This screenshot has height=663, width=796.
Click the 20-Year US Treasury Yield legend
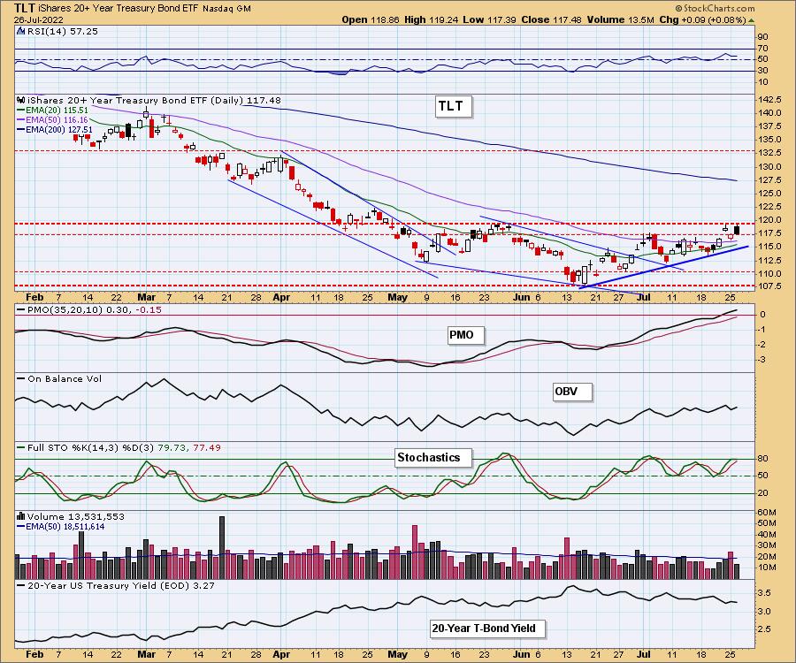(121, 585)
